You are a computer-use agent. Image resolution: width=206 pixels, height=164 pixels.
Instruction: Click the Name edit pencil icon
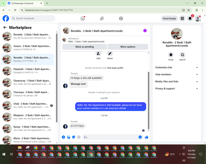coord(110,54)
